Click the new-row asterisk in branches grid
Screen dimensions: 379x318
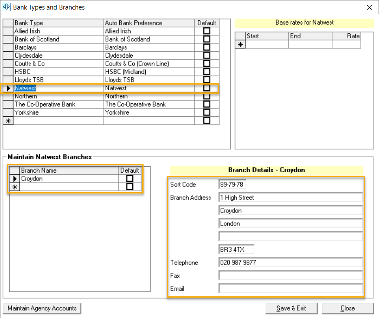[15, 187]
